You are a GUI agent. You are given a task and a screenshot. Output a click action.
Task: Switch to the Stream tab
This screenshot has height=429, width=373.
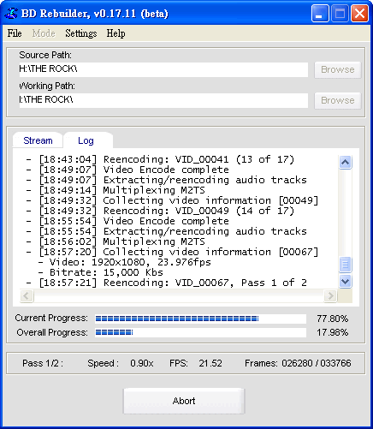[38, 140]
